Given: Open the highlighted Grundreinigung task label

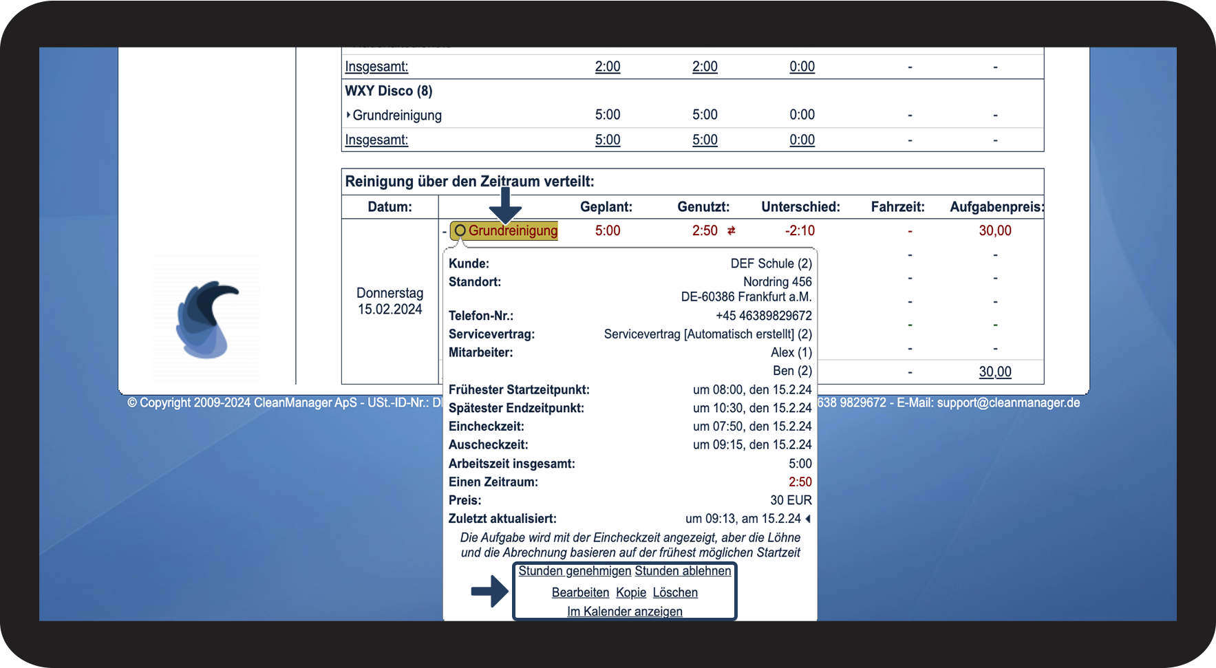Looking at the screenshot, I should pos(513,230).
